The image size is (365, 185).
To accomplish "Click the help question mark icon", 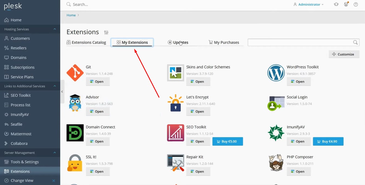I will click(x=356, y=4).
